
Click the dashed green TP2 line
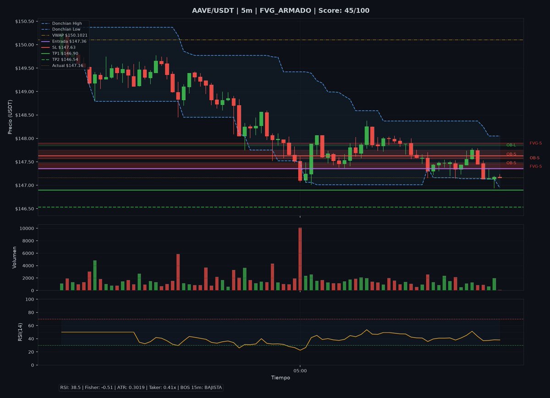coord(280,207)
